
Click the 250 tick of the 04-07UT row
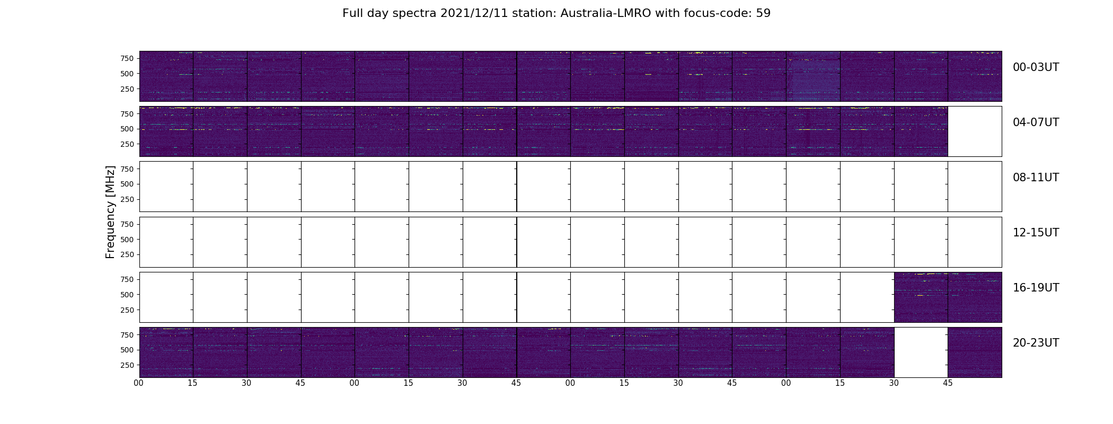[127, 144]
